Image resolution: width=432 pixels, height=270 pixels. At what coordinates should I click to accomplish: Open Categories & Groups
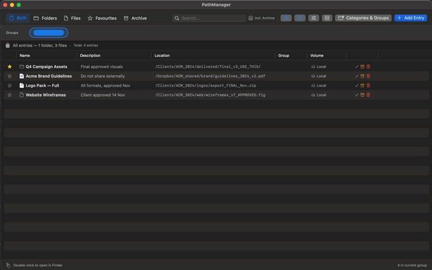click(x=363, y=18)
